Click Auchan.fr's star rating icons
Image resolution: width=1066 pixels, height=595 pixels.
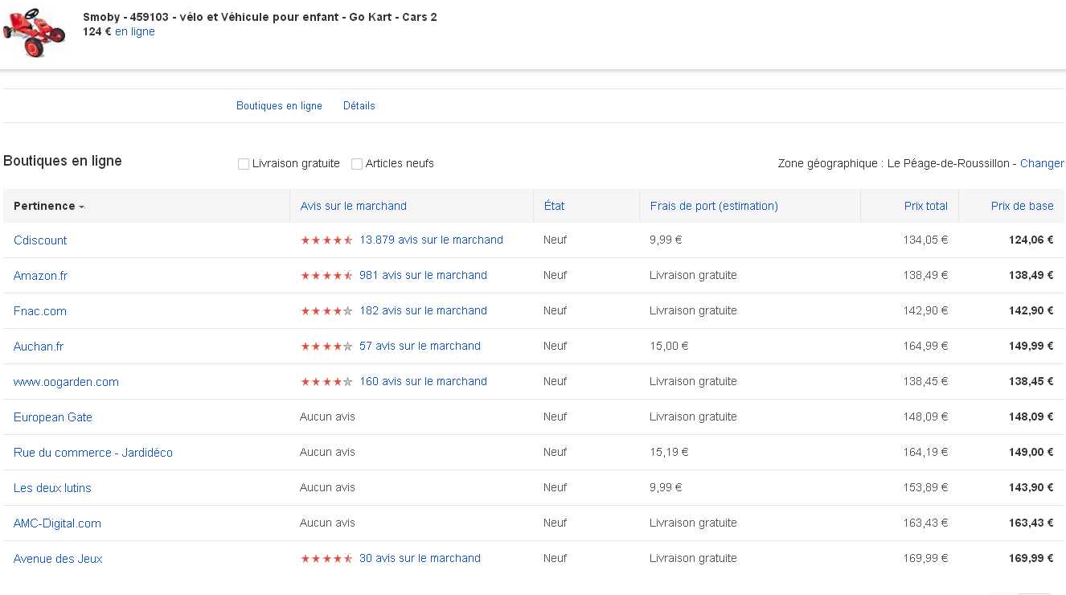point(326,347)
